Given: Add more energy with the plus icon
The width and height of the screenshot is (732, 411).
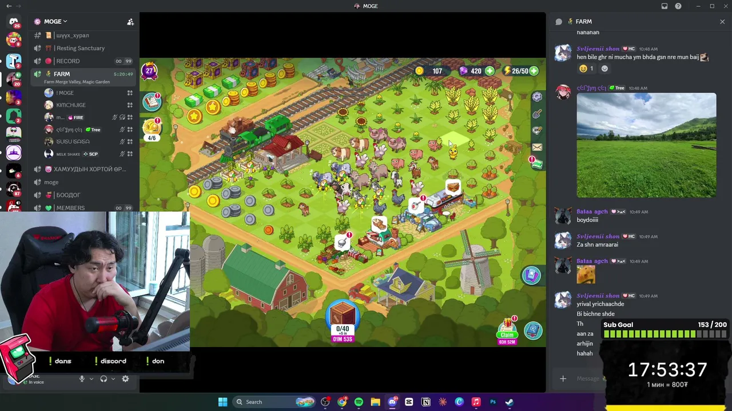Looking at the screenshot, I should coord(534,71).
